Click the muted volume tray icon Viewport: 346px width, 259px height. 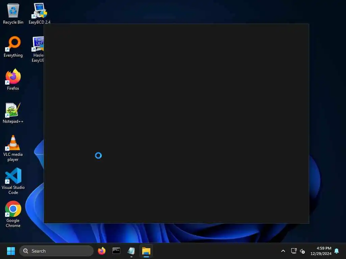(x=302, y=251)
